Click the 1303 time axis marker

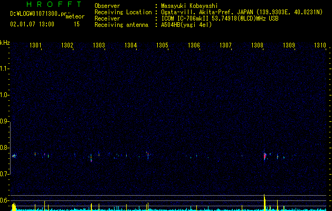[99, 45]
